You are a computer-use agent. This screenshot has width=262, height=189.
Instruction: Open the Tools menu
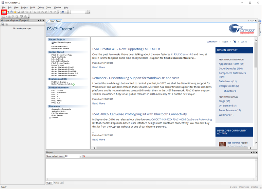pos(48,8)
